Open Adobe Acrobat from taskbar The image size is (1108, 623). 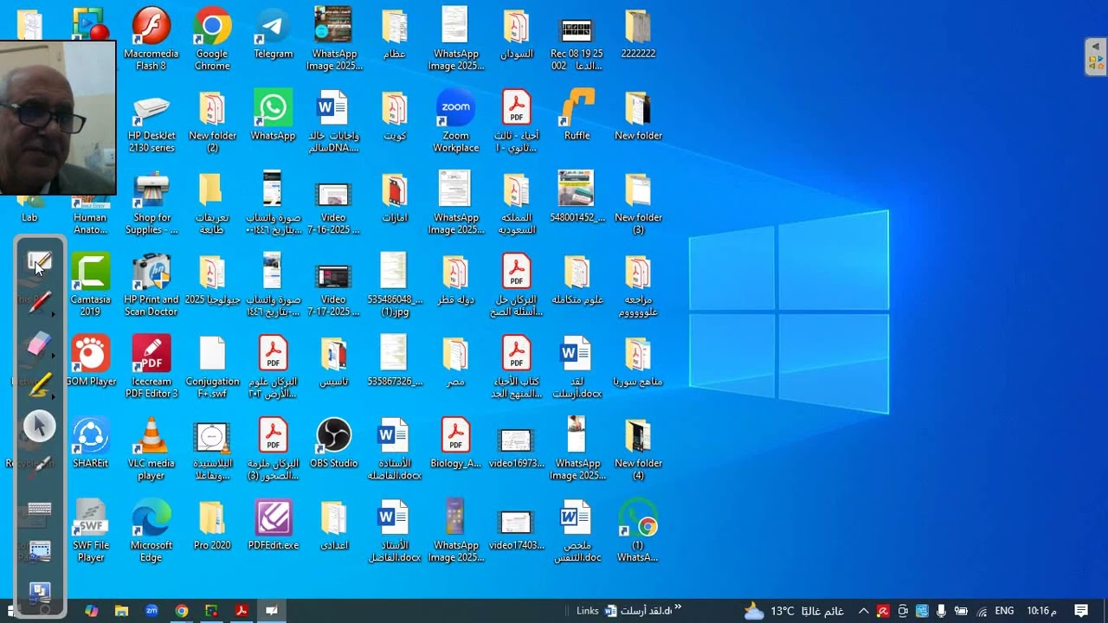tap(242, 611)
